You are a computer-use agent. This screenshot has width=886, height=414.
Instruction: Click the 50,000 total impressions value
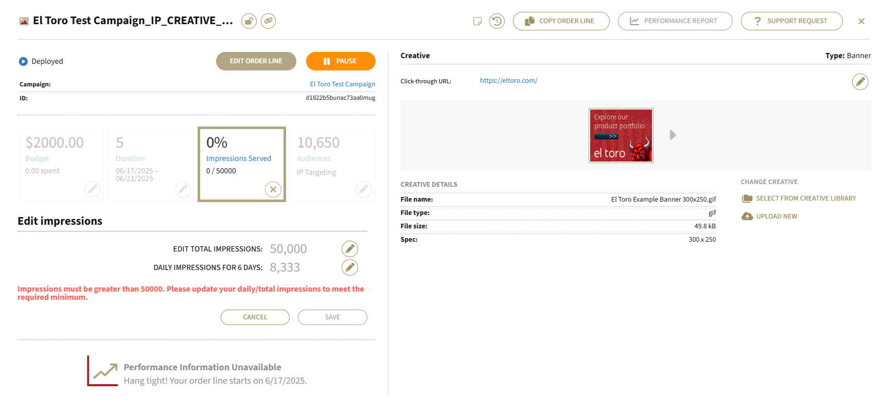click(x=288, y=249)
